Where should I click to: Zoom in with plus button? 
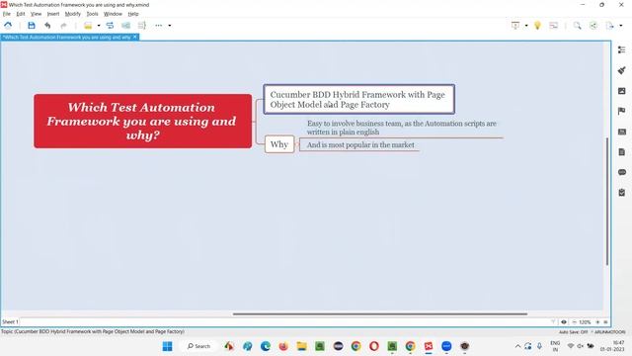click(597, 322)
